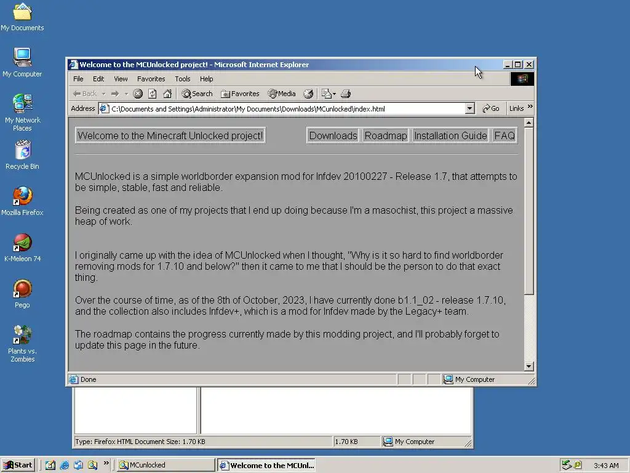Click the scrollbar up arrow
630x473 pixels.
coord(529,123)
